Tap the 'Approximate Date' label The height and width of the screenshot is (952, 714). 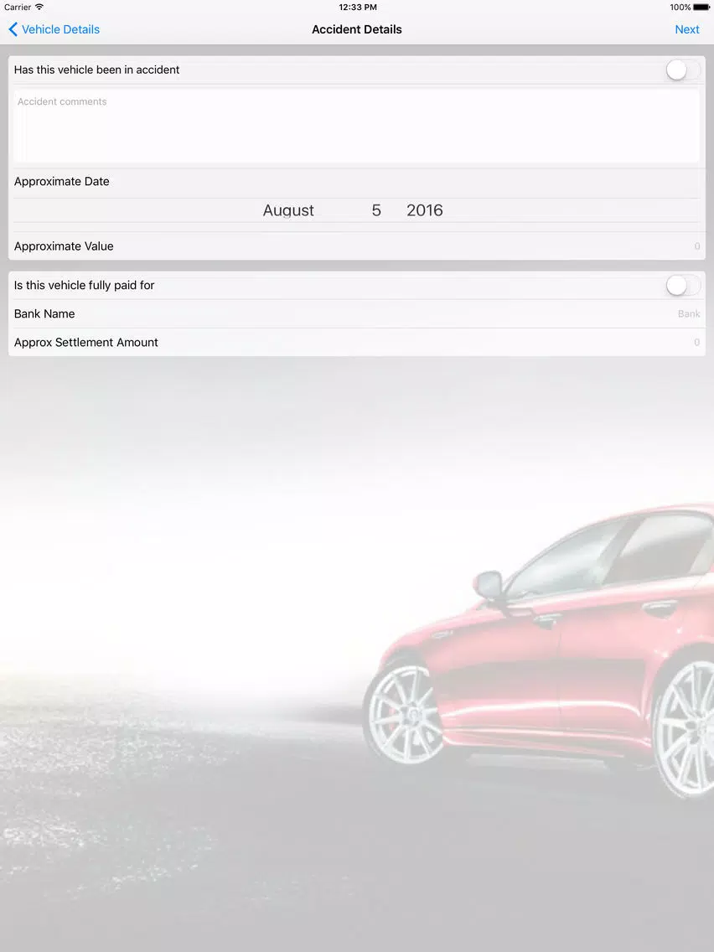click(61, 182)
